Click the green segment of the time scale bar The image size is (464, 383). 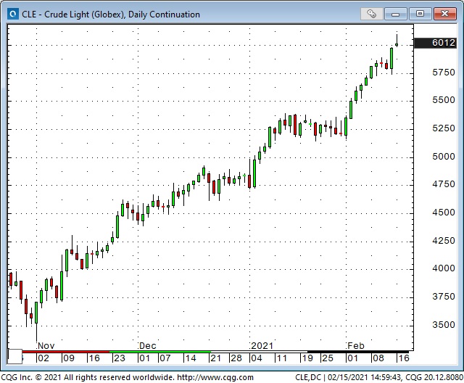pyautogui.click(x=159, y=352)
